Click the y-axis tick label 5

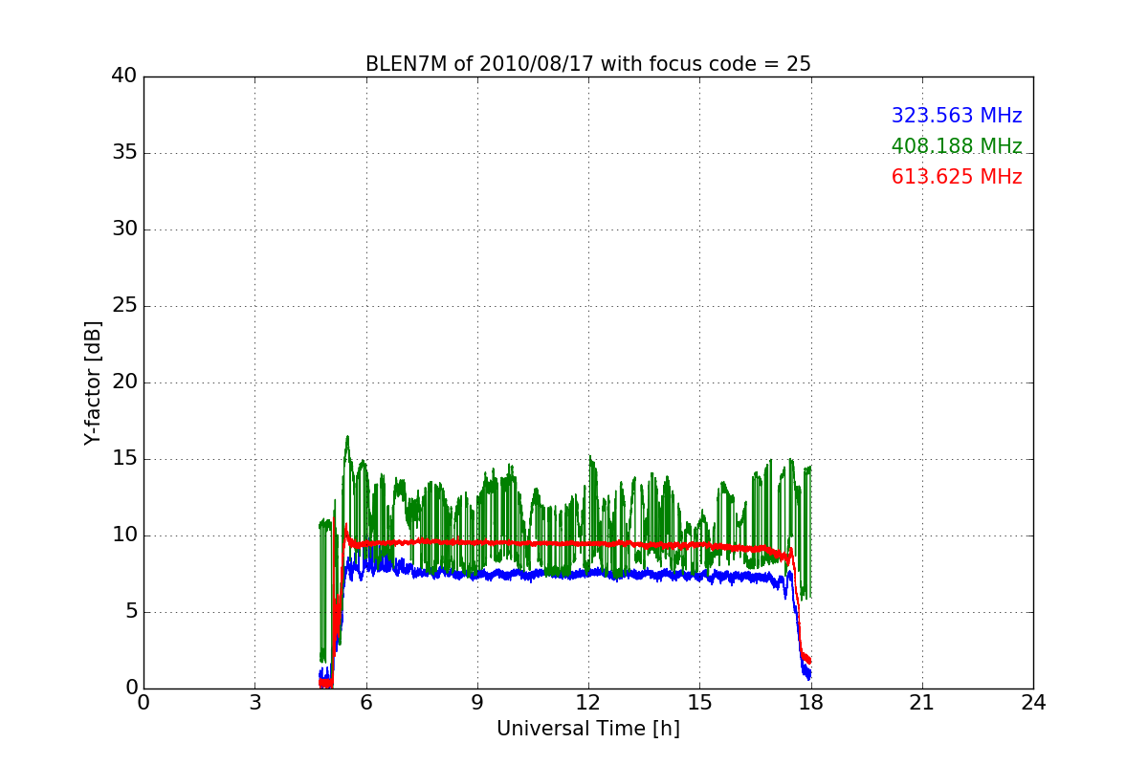[x=130, y=612]
